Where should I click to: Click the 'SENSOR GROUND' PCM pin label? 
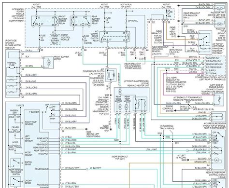(x=214, y=64)
